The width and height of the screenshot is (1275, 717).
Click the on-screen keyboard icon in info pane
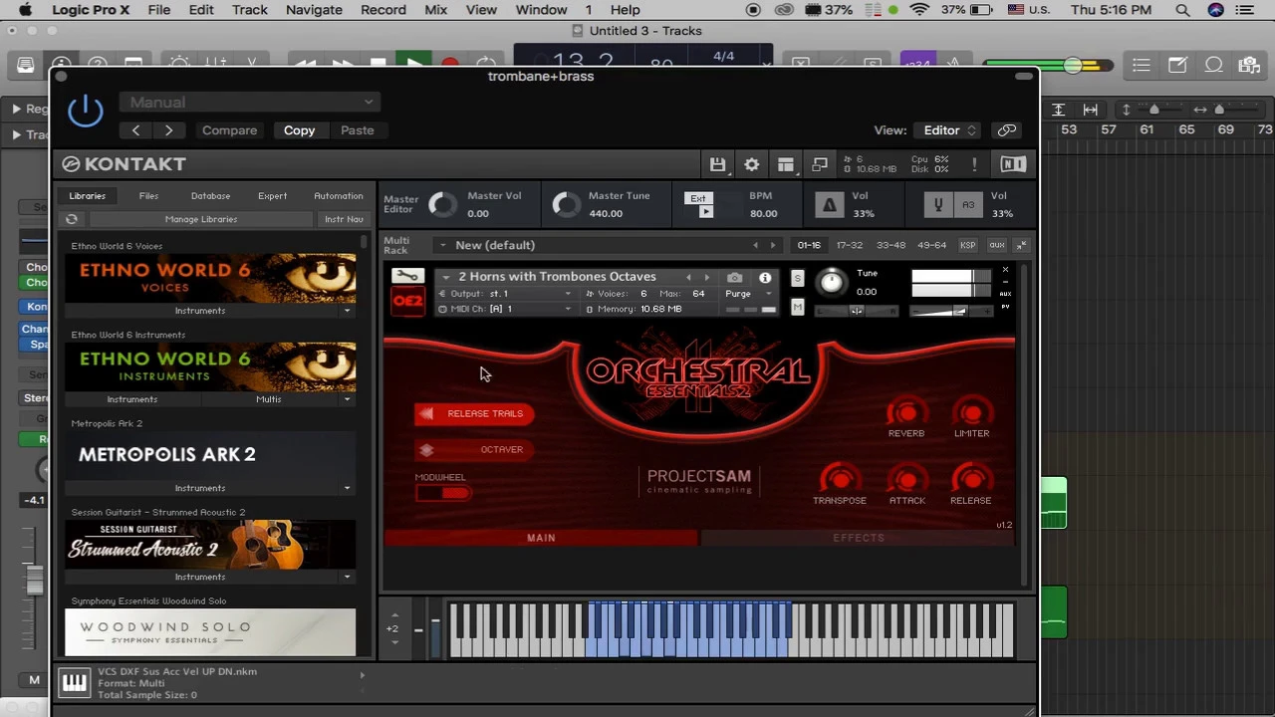[x=75, y=682]
